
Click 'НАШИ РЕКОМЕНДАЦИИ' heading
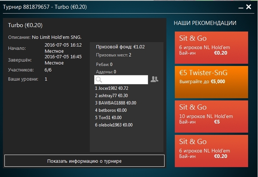(x=205, y=23)
